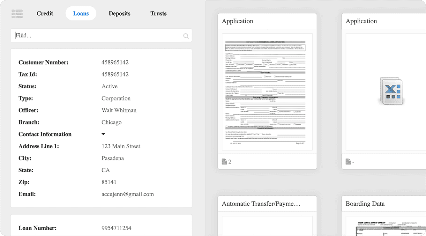Click the active Loans tab
The width and height of the screenshot is (426, 236).
point(81,13)
